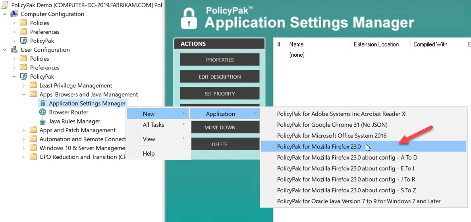Click the MOVE DOWN action button
The image size is (471, 222).
pyautogui.click(x=225, y=127)
